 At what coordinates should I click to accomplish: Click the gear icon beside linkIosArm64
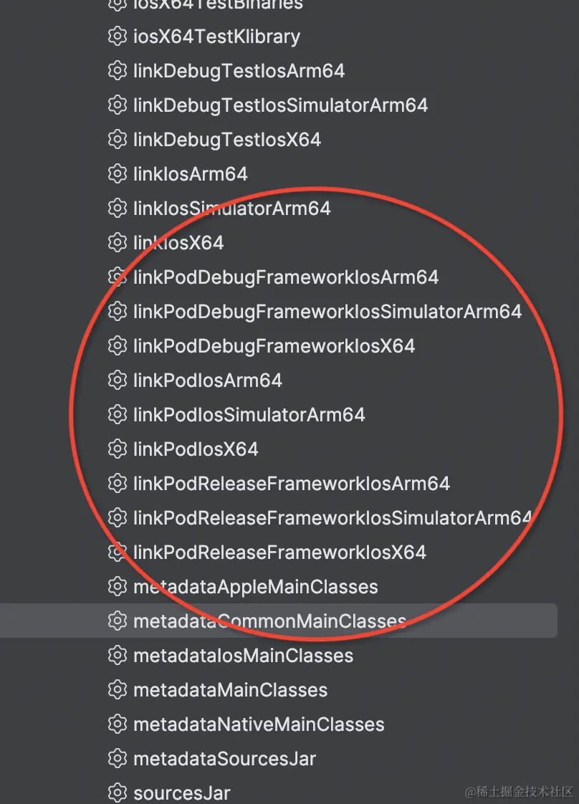117,173
